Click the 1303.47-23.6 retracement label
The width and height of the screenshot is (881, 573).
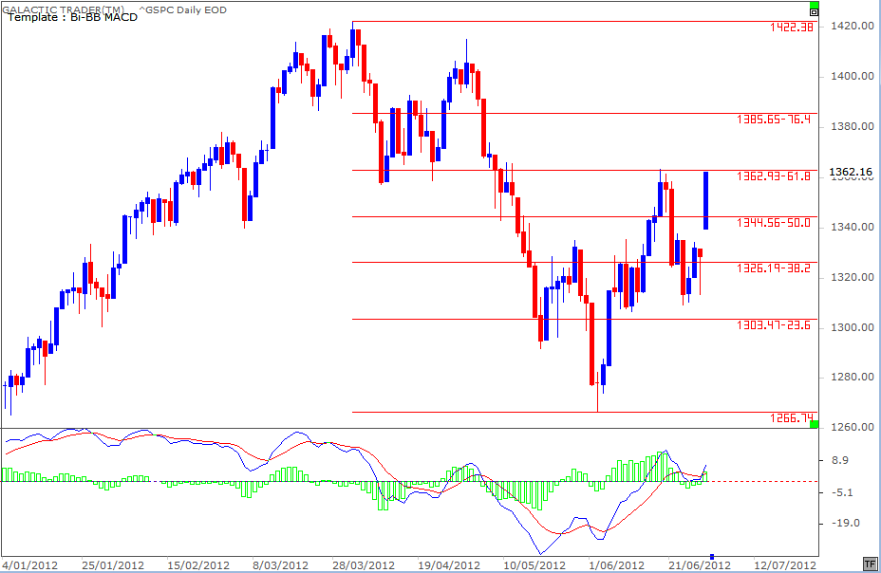(x=774, y=325)
